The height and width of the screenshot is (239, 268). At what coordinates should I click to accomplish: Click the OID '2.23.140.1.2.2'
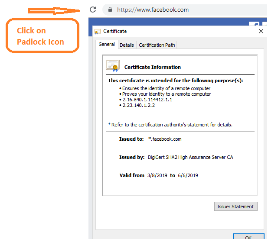click(139, 105)
